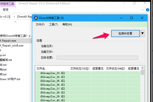Viewport: 153px width, 102px height.
Task: Click the 文件状态(32位) column header
Action: point(80,69)
